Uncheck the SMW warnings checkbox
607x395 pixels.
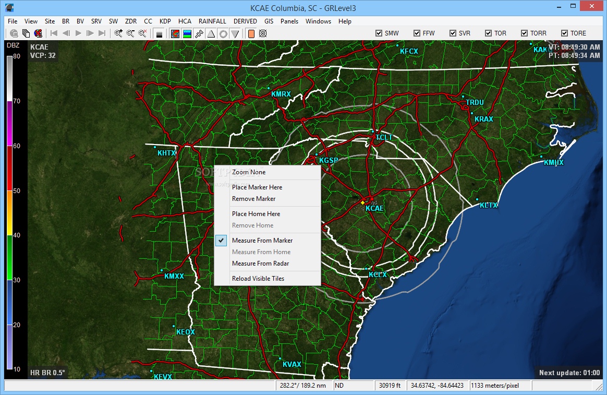pyautogui.click(x=379, y=33)
